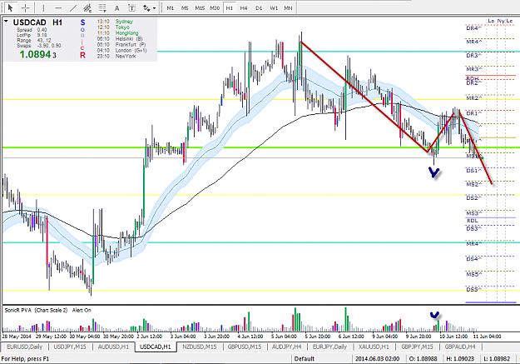Switch chart to W1 timeframe

click(274, 8)
